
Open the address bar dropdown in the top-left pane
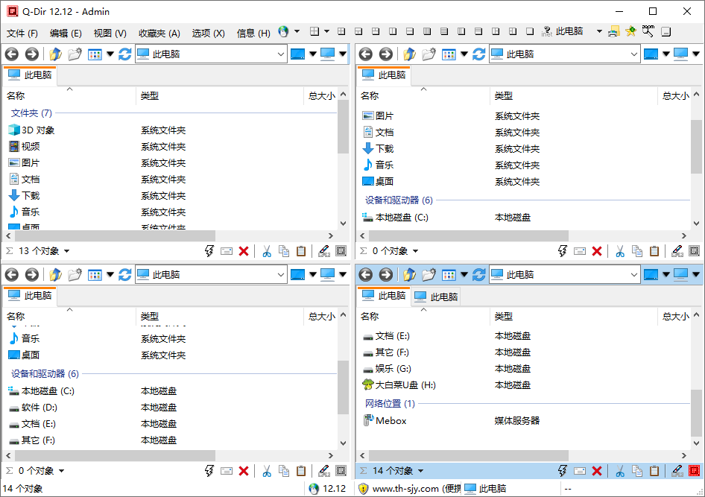(280, 54)
